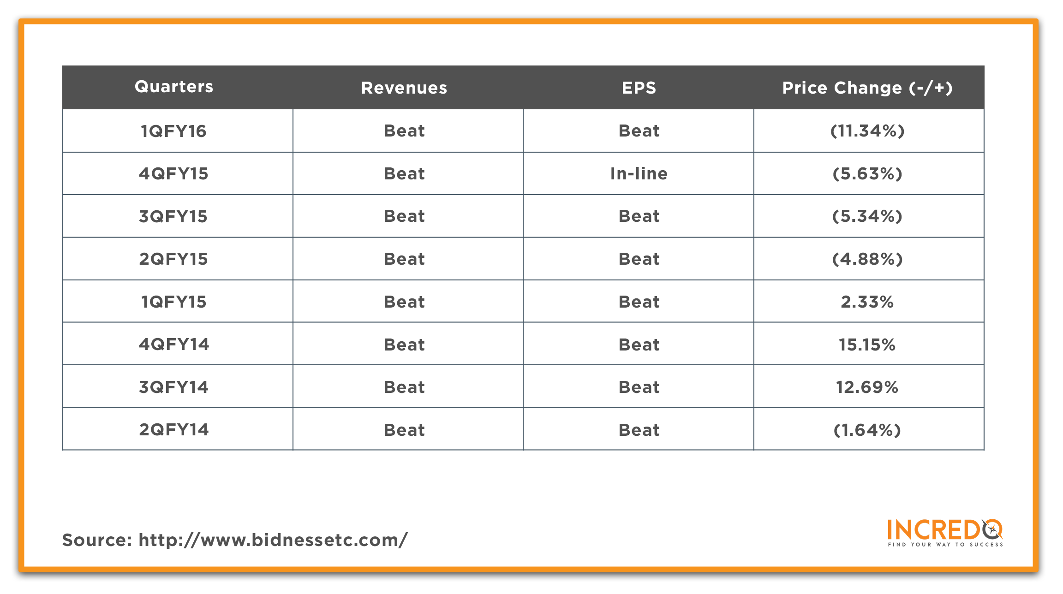
Task: Select the Quarters column header
Action: tap(174, 87)
